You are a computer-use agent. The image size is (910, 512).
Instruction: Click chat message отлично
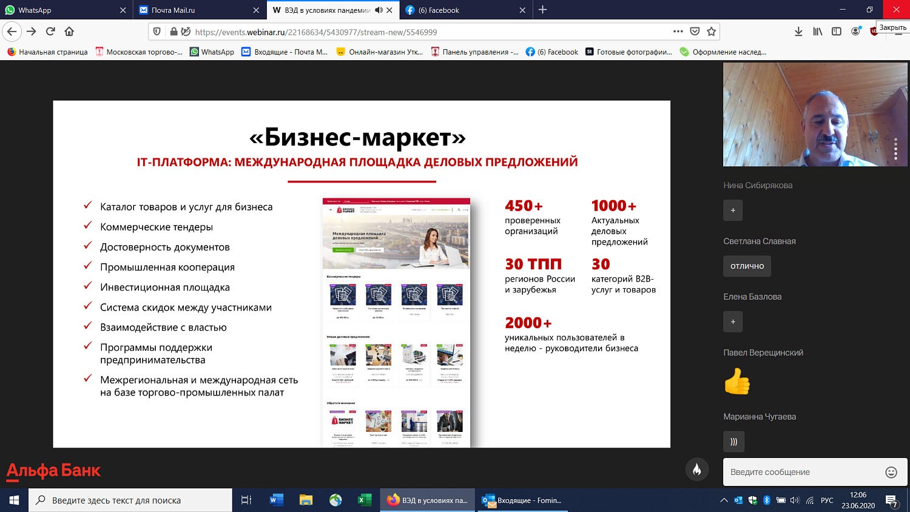pos(747,266)
